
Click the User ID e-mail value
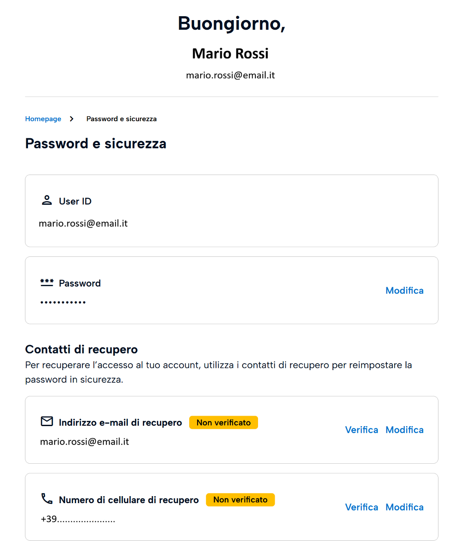[x=83, y=224]
